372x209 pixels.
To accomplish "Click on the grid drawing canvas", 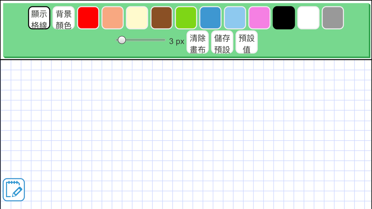I will pyautogui.click(x=186, y=134).
